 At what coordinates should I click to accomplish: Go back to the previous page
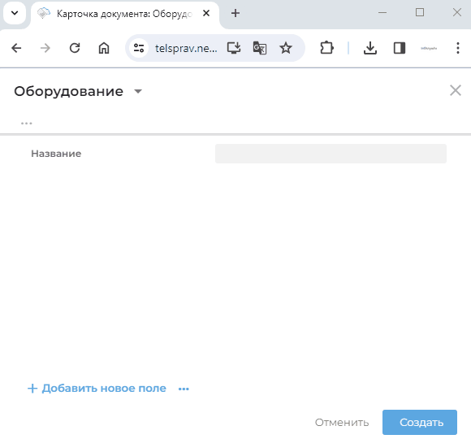click(x=16, y=48)
